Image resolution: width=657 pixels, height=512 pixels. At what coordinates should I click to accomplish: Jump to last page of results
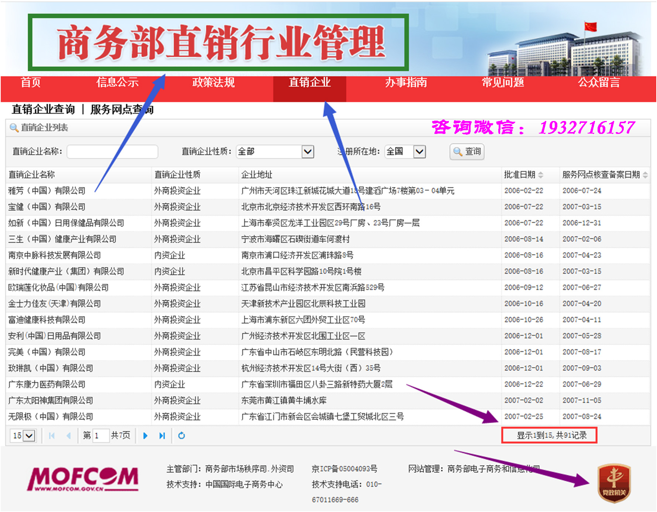click(162, 436)
